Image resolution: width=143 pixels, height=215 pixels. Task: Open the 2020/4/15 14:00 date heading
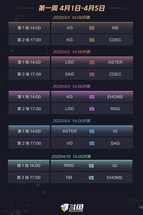(x=71, y=156)
